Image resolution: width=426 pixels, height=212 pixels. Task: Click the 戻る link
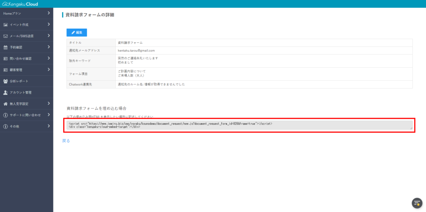[x=66, y=141]
